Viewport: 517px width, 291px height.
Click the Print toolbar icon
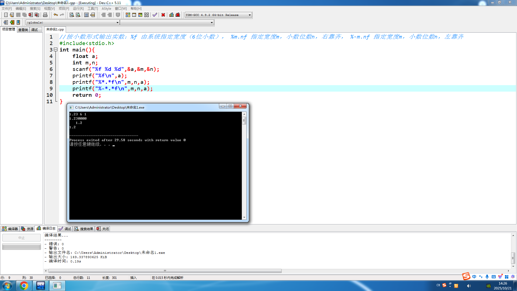click(x=45, y=15)
